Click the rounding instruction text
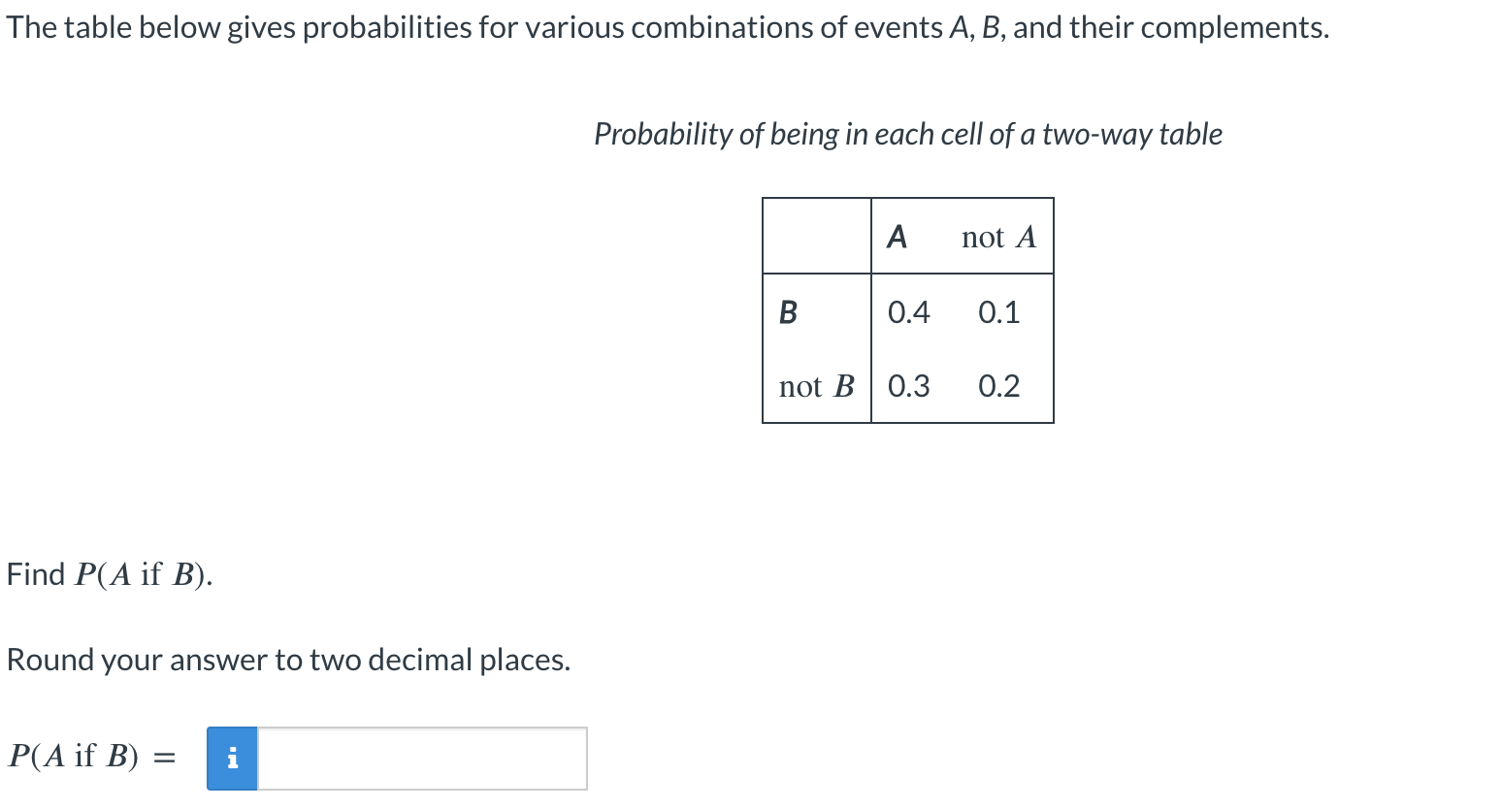 [288, 660]
